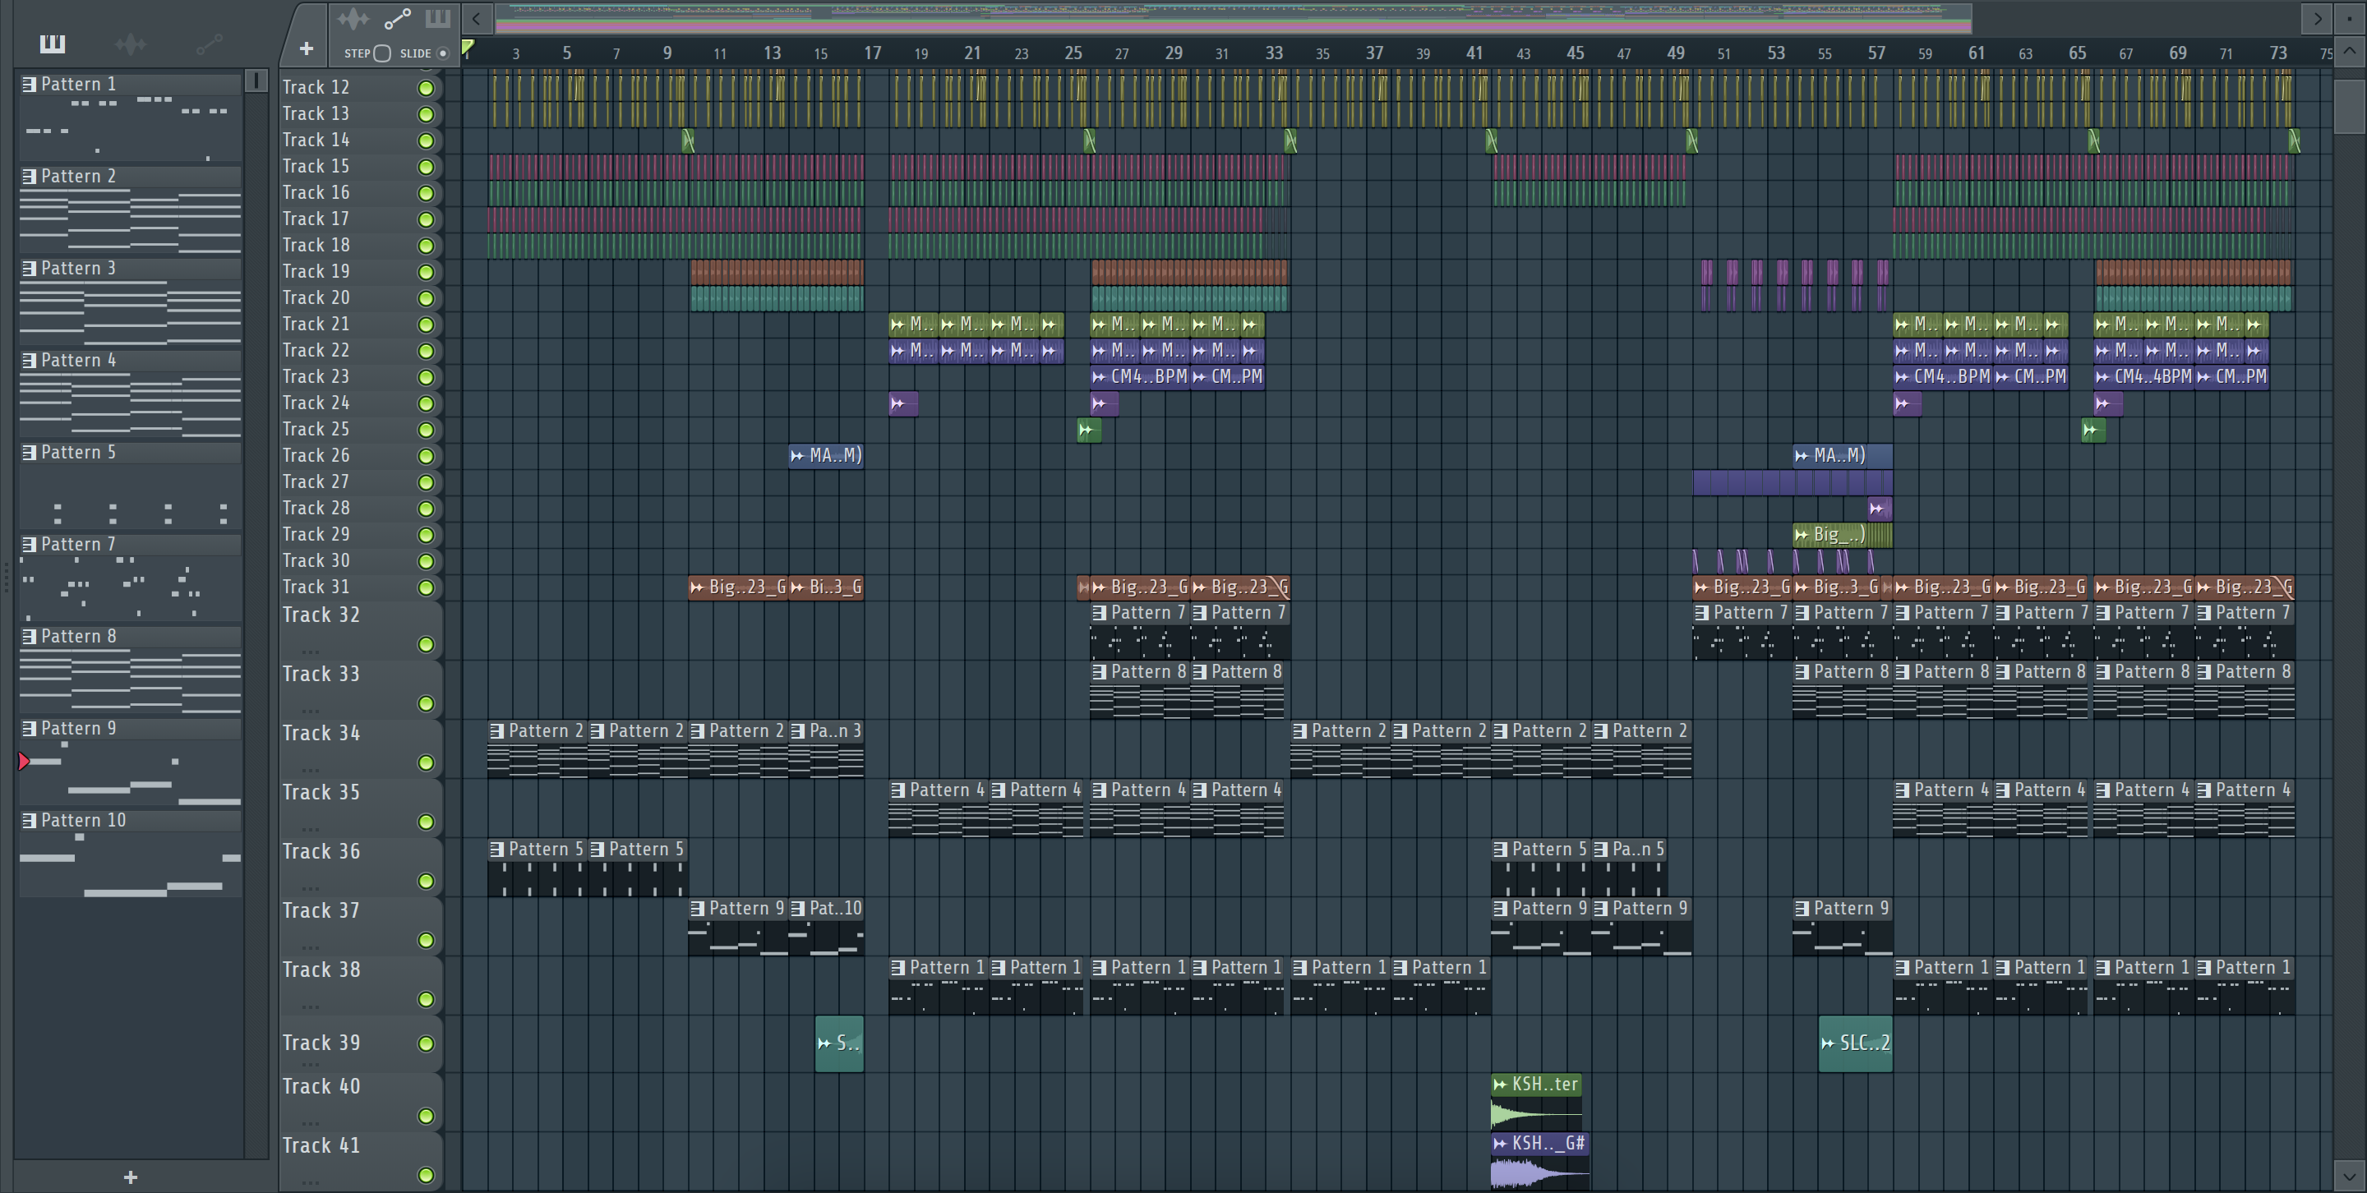Add a new pattern with bottom plus
The height and width of the screenshot is (1193, 2367).
click(131, 1177)
